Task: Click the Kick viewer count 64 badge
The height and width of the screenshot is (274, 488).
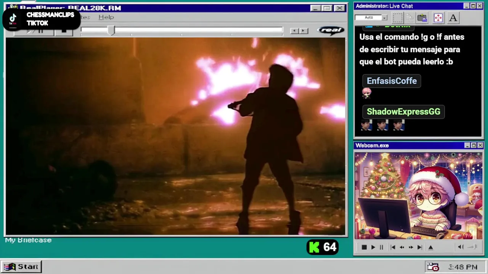Action: 323,247
